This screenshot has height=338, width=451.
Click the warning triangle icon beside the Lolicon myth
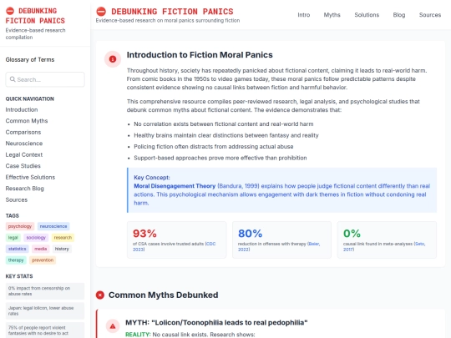click(x=113, y=326)
